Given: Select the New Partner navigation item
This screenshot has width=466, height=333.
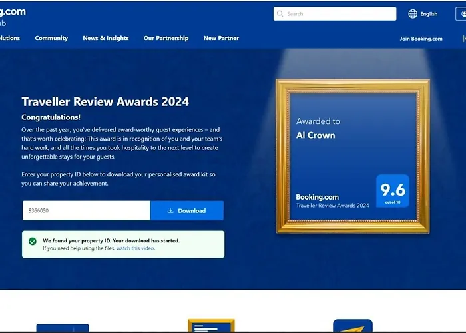Looking at the screenshot, I should 221,38.
